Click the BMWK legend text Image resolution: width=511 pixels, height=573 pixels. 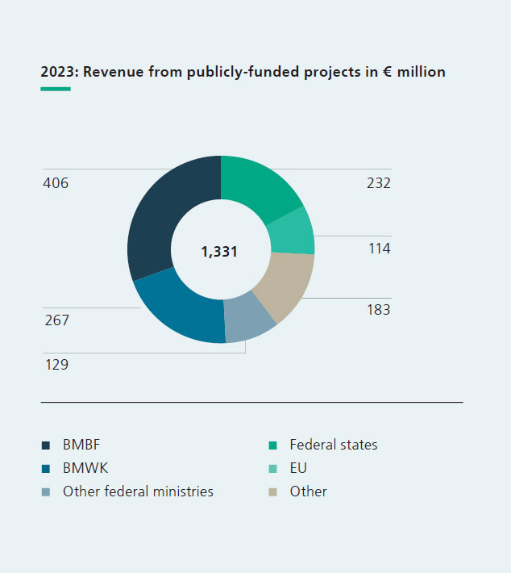tap(85, 468)
